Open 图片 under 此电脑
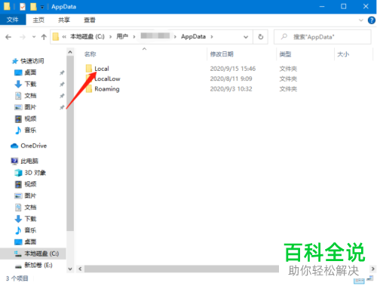The image size is (377, 286). pos(30,195)
